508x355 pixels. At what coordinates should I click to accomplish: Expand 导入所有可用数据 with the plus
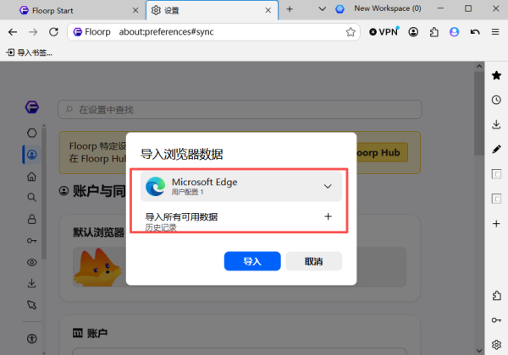click(x=328, y=216)
